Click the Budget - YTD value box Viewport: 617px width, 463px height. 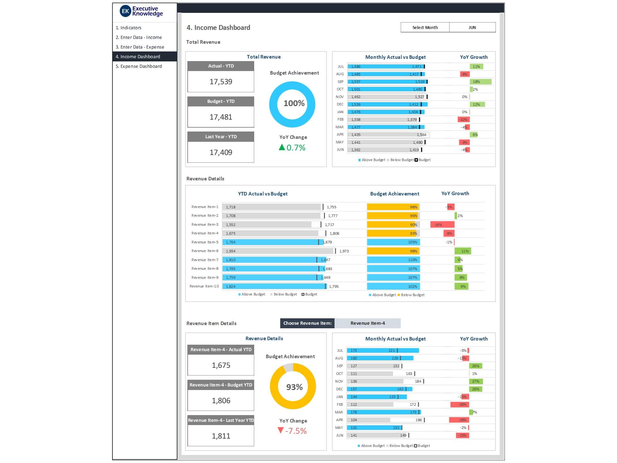pyautogui.click(x=221, y=117)
